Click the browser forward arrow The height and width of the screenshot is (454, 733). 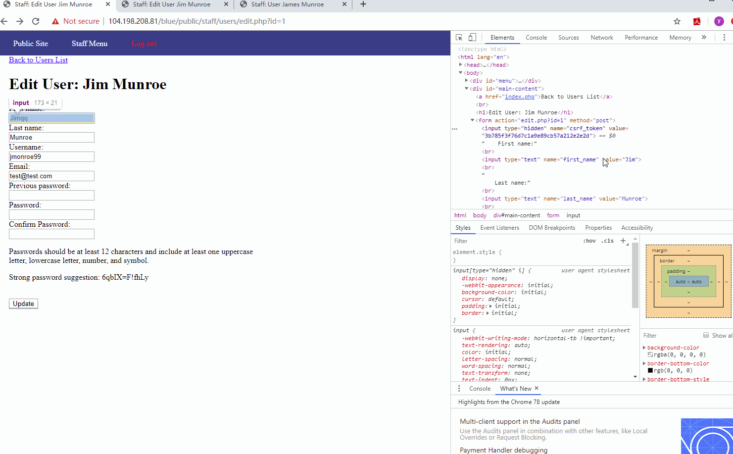20,21
